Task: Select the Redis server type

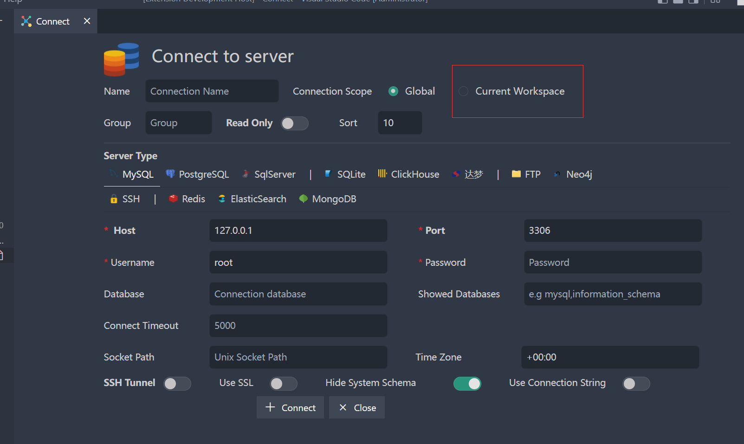Action: 193,199
